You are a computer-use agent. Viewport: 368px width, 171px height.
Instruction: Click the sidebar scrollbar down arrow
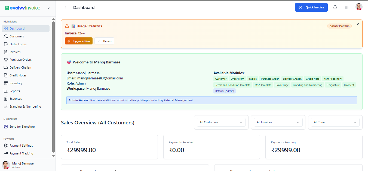point(53,156)
